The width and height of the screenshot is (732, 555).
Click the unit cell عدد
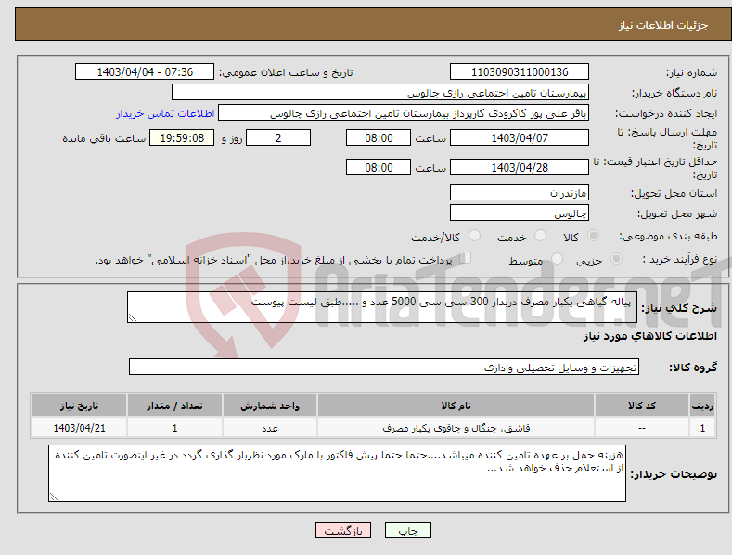click(x=269, y=428)
